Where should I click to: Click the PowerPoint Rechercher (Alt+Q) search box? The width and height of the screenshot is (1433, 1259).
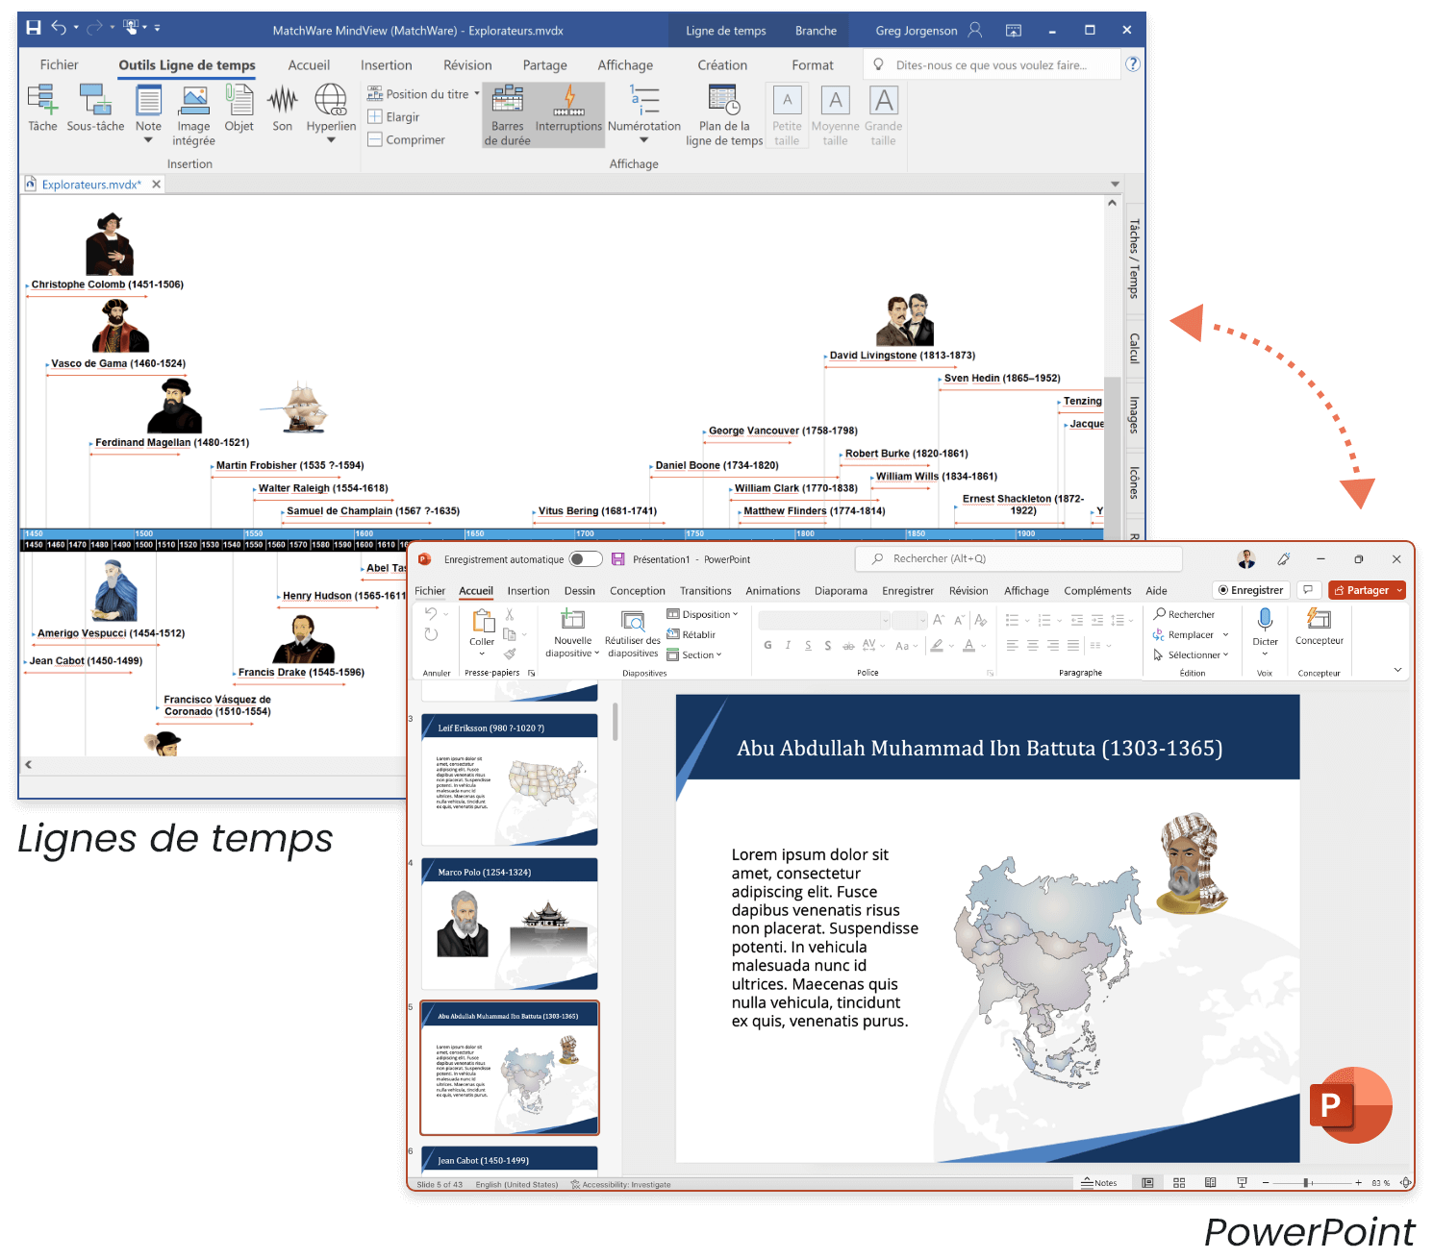[x=1018, y=558]
